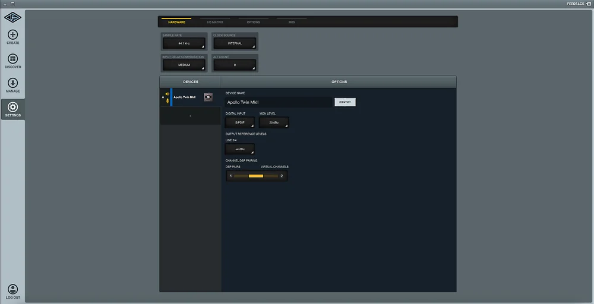594x304 pixels.
Task: Open the Input Delay Compensation Medium dropdown
Action: pyautogui.click(x=184, y=65)
